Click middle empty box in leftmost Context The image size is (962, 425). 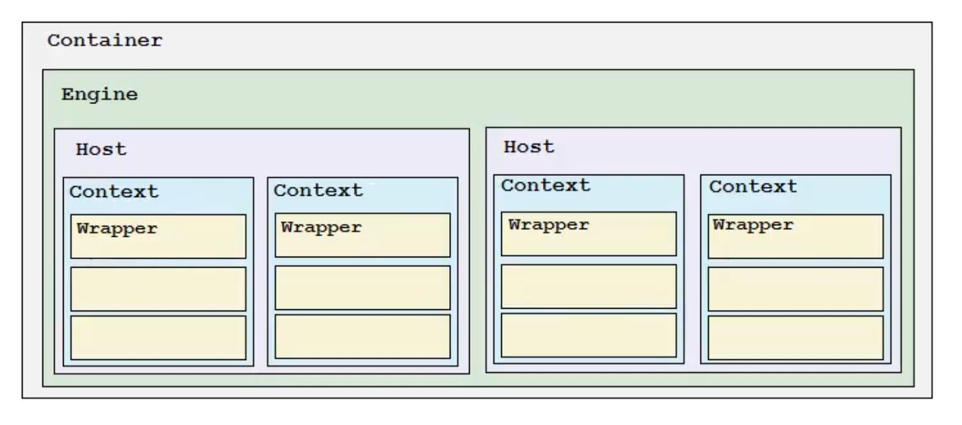158,289
